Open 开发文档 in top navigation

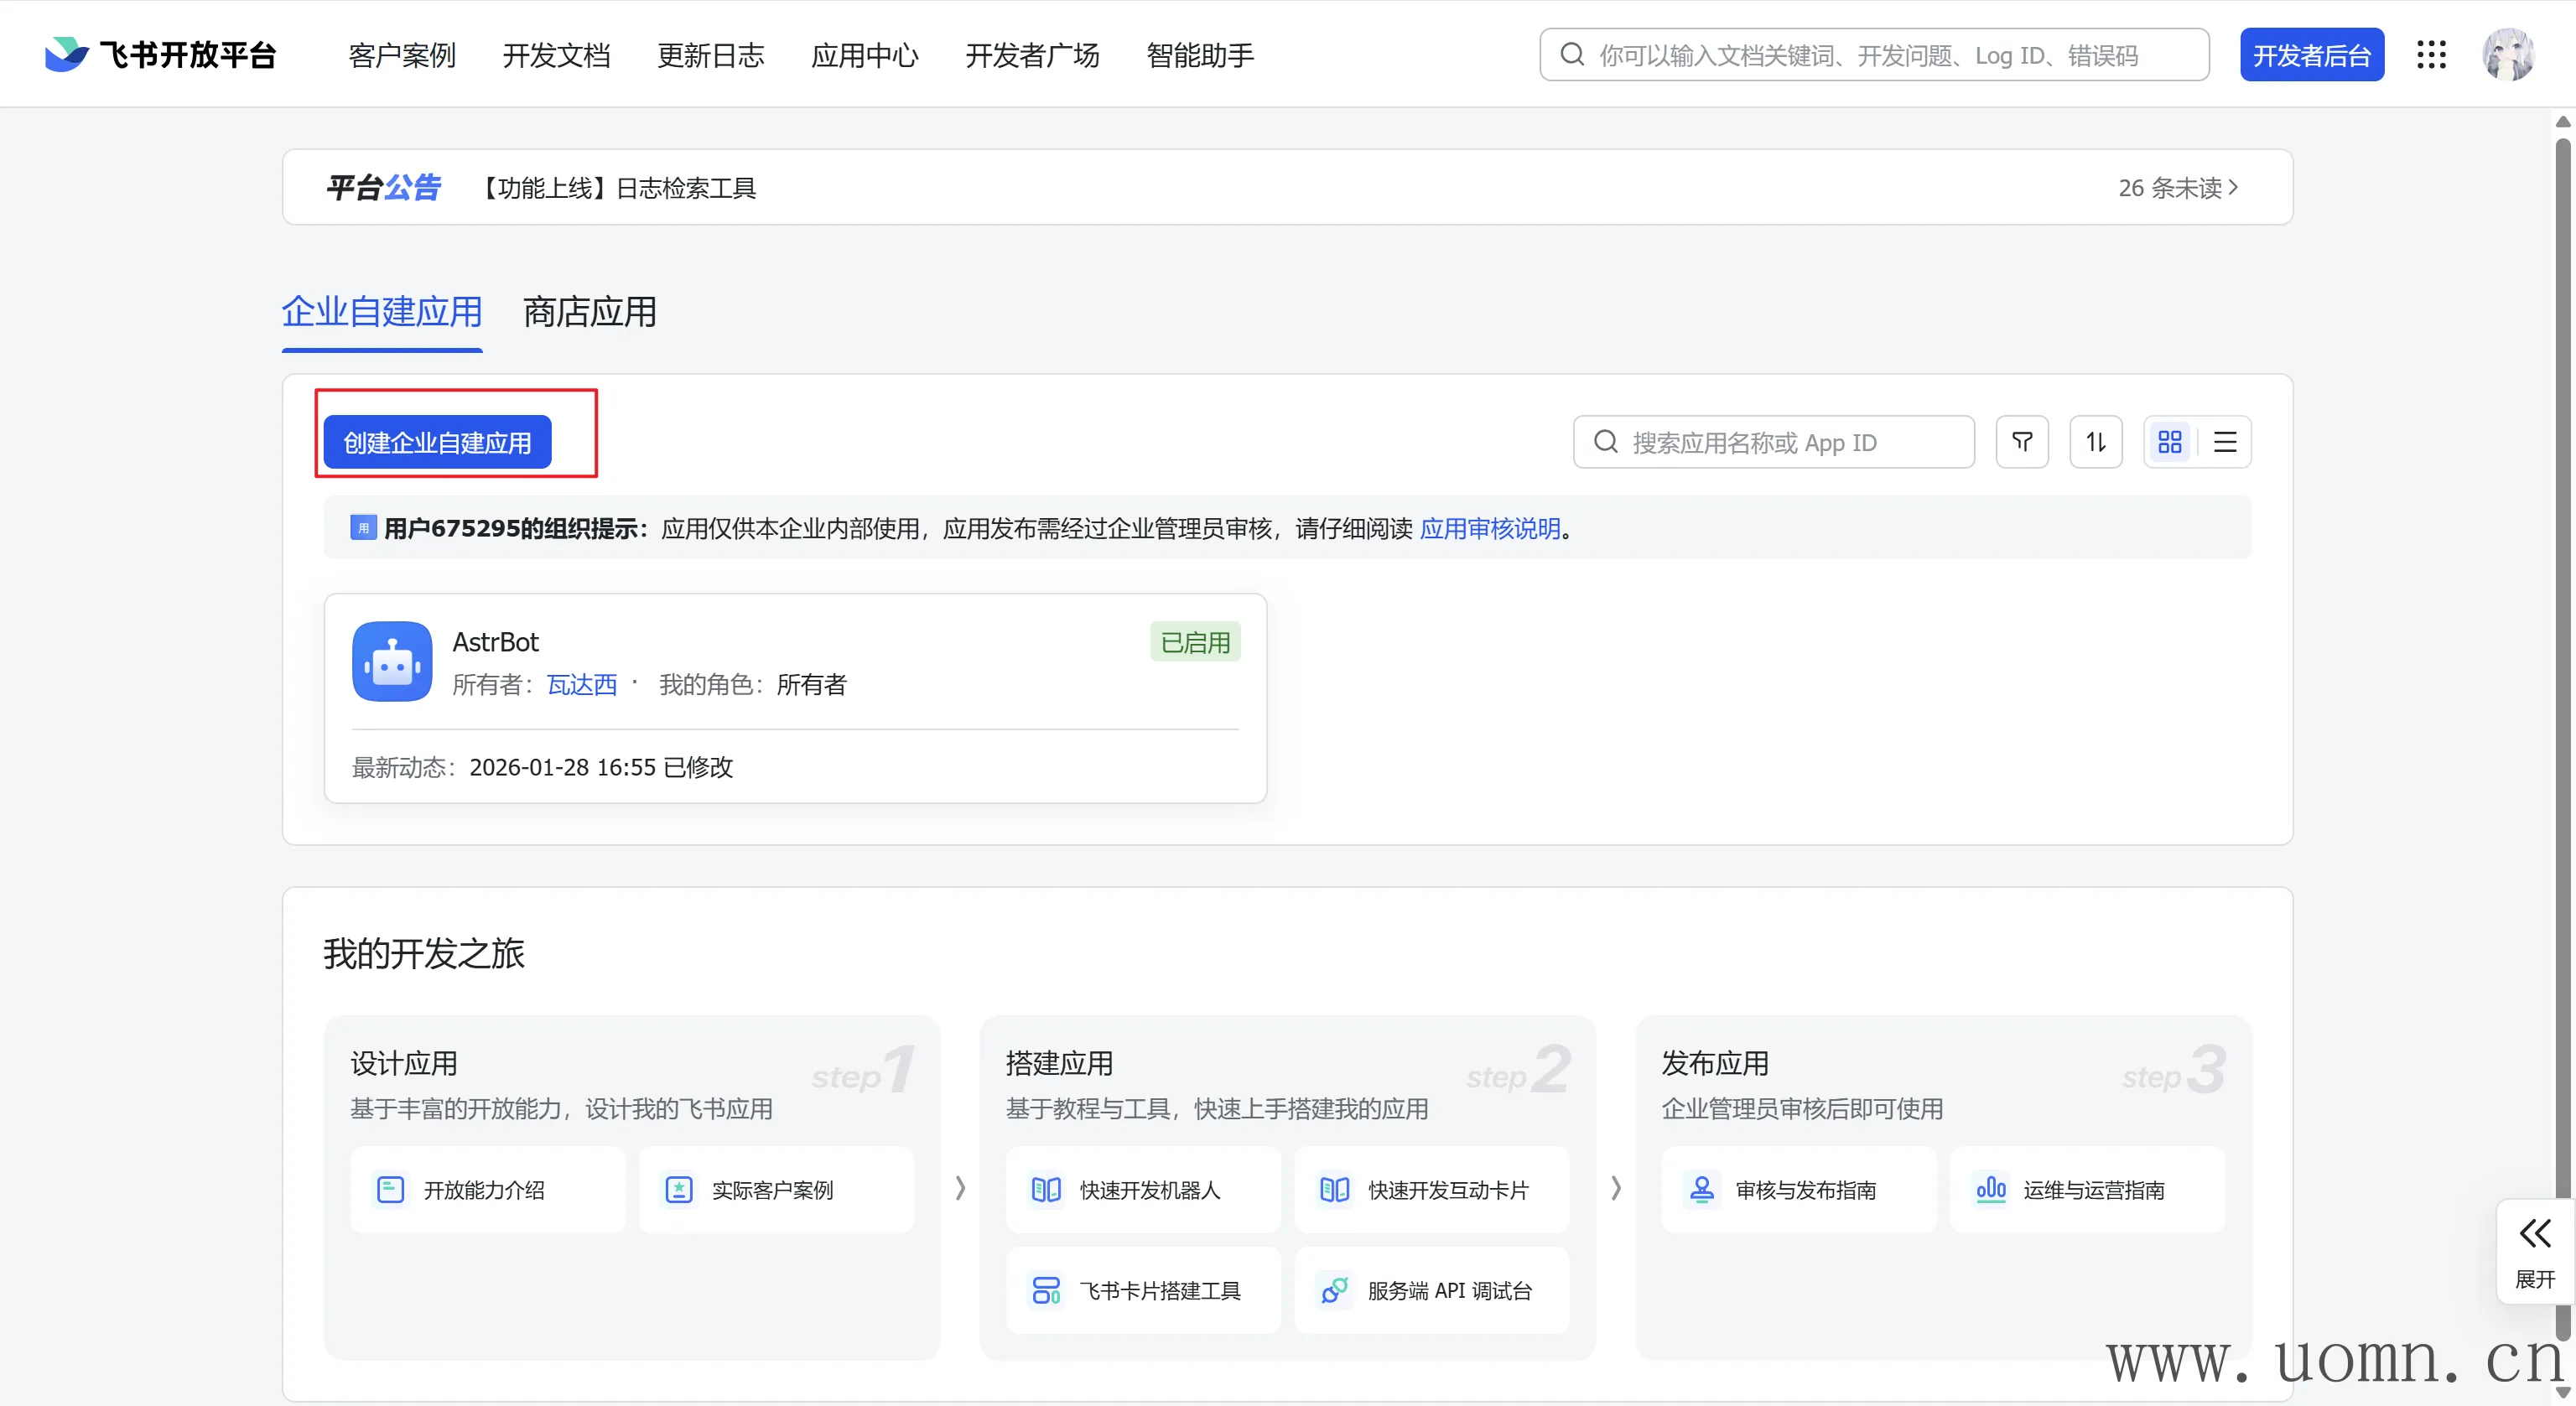556,55
